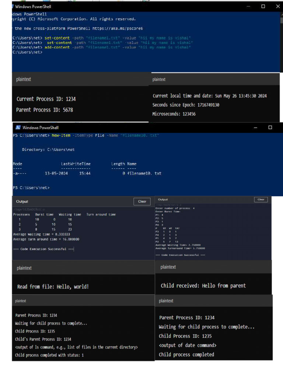This screenshot has height=378, width=283.
Task: Minimize the top PowerShell window
Action: point(248,6)
